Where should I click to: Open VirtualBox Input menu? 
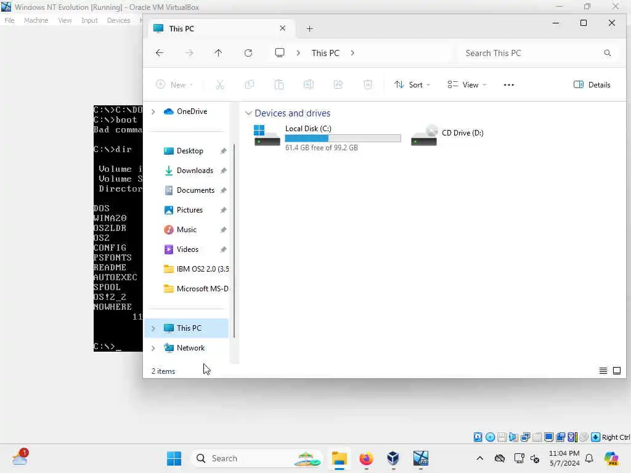pyautogui.click(x=89, y=20)
